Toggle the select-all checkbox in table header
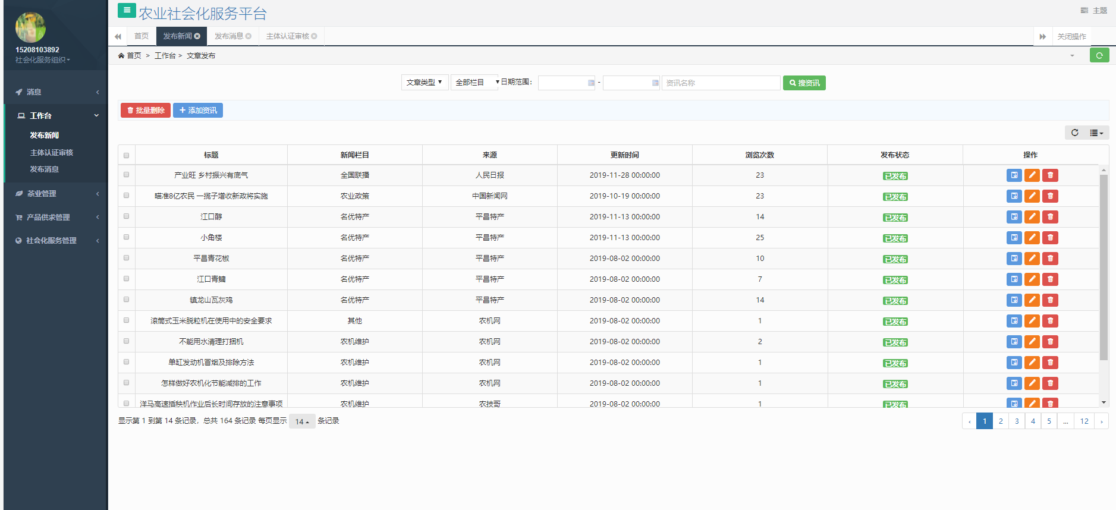This screenshot has width=1116, height=510. (126, 155)
